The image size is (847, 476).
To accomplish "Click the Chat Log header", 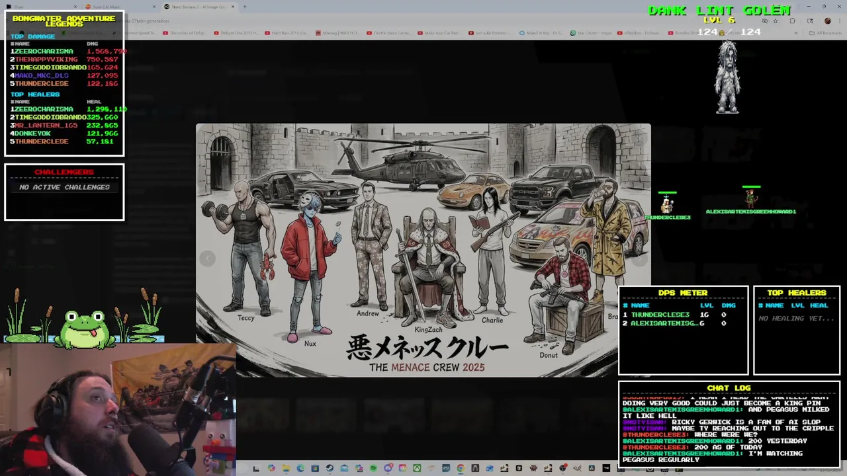I will tap(729, 388).
